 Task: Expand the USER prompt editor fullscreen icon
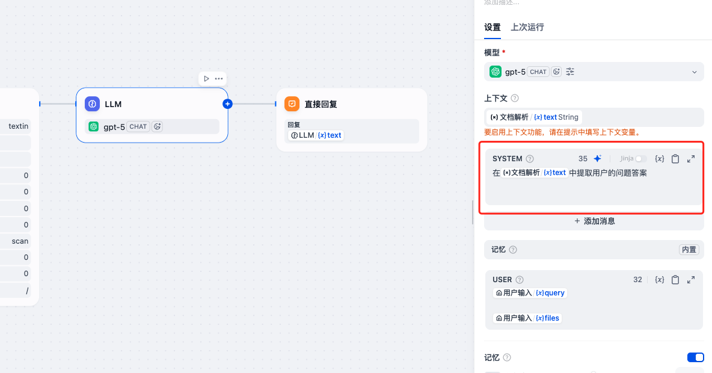tap(690, 279)
